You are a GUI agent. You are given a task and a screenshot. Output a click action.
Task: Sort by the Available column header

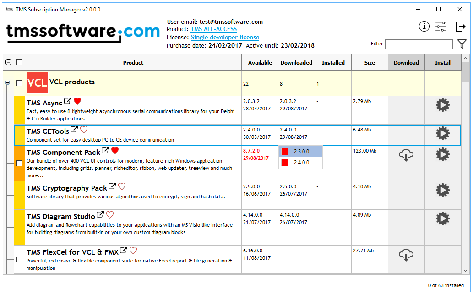pos(260,63)
